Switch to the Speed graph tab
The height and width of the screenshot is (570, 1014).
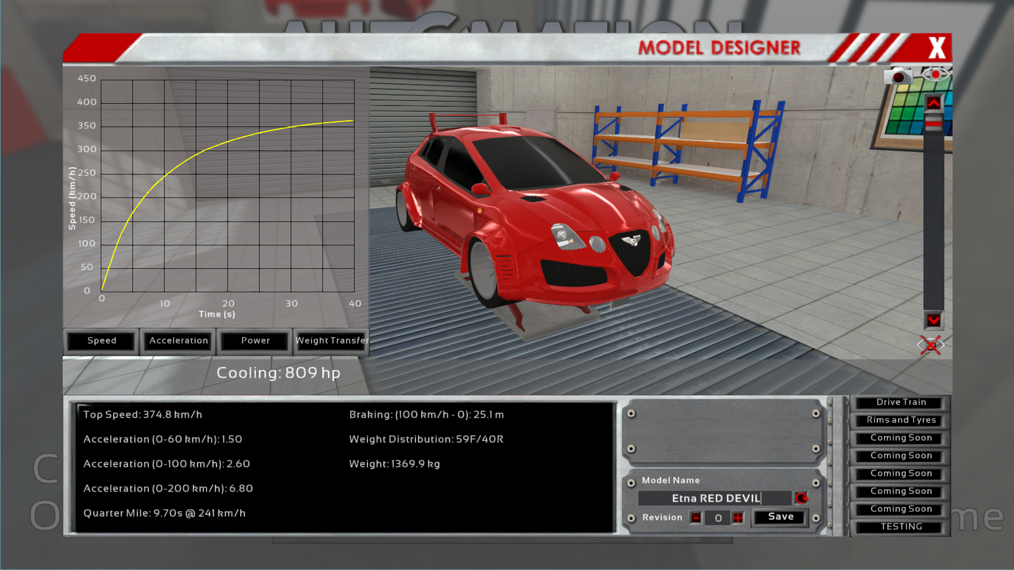(x=101, y=341)
